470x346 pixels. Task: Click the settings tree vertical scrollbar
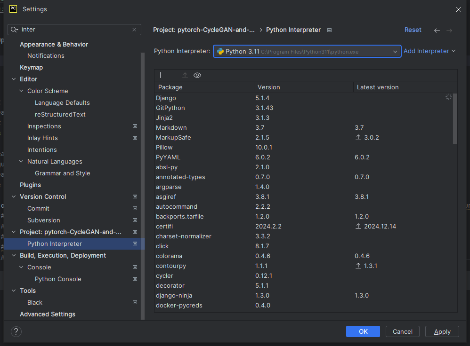143,186
